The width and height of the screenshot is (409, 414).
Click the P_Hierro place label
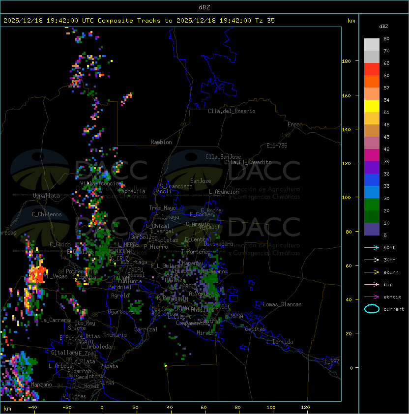pyautogui.click(x=156, y=247)
